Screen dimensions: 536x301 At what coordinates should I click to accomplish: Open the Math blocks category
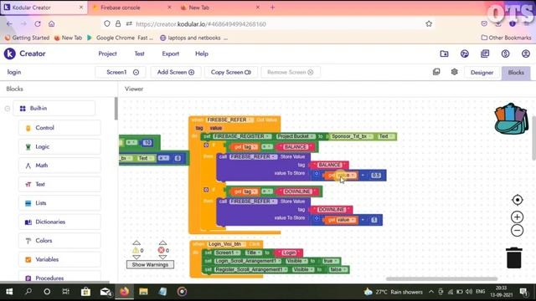[59, 166]
